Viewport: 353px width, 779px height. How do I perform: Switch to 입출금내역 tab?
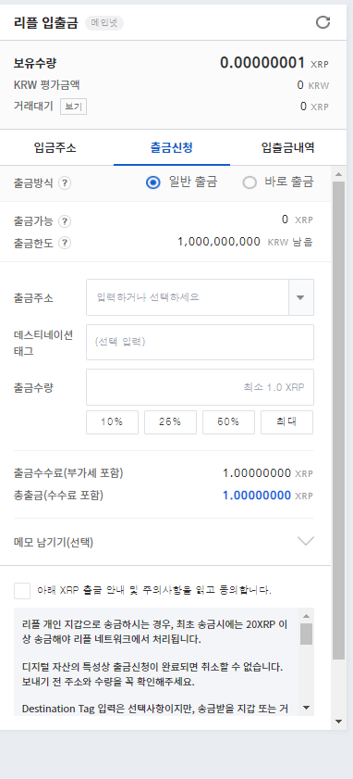(x=288, y=147)
